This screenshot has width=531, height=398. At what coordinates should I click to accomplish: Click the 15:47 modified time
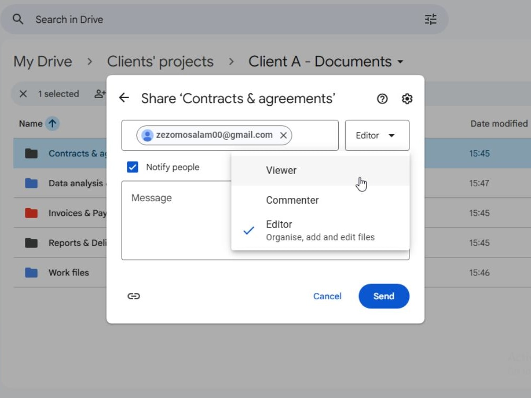[x=479, y=183]
